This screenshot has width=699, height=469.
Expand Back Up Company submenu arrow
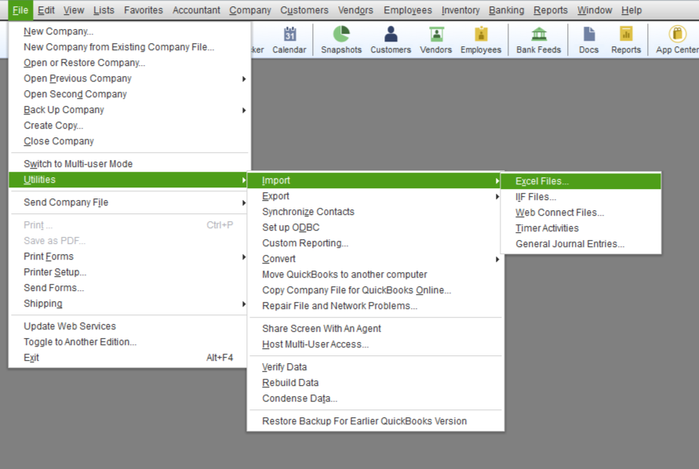[244, 110]
